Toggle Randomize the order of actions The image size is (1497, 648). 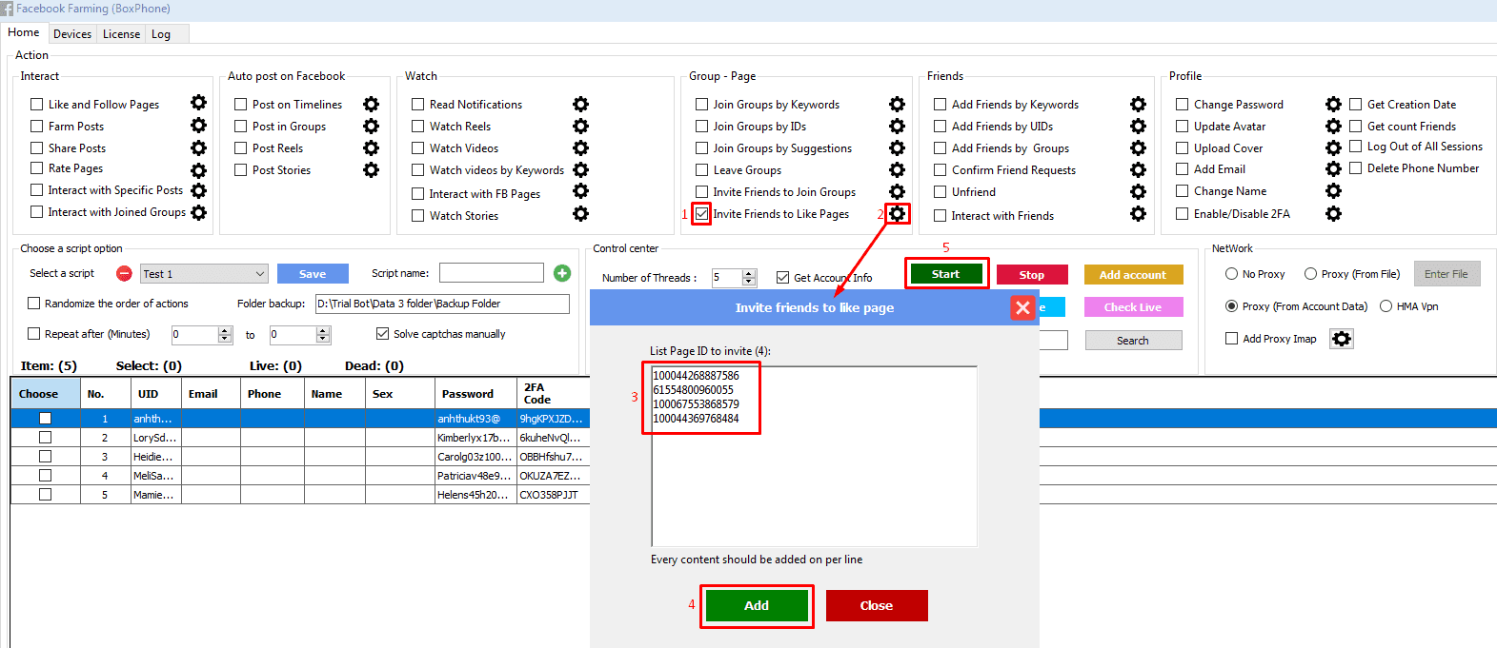point(34,304)
